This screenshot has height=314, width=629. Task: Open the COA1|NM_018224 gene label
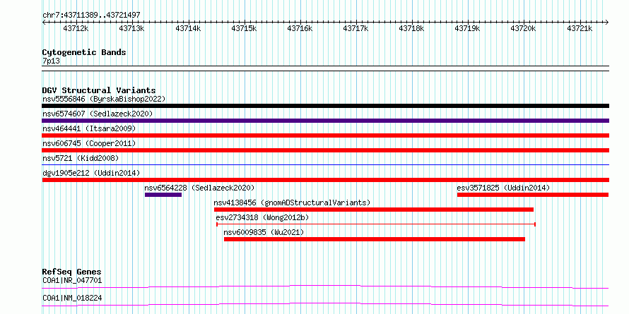click(72, 298)
